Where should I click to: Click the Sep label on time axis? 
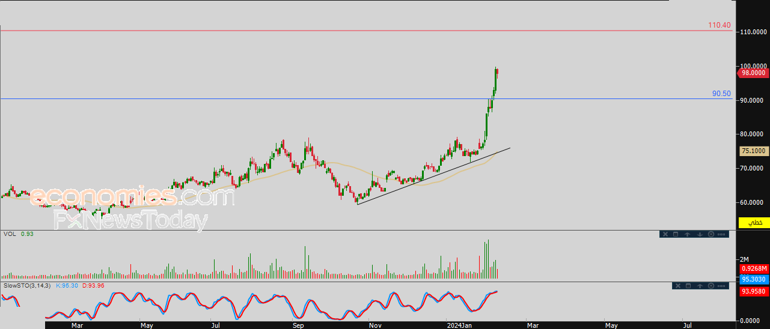[299, 325]
